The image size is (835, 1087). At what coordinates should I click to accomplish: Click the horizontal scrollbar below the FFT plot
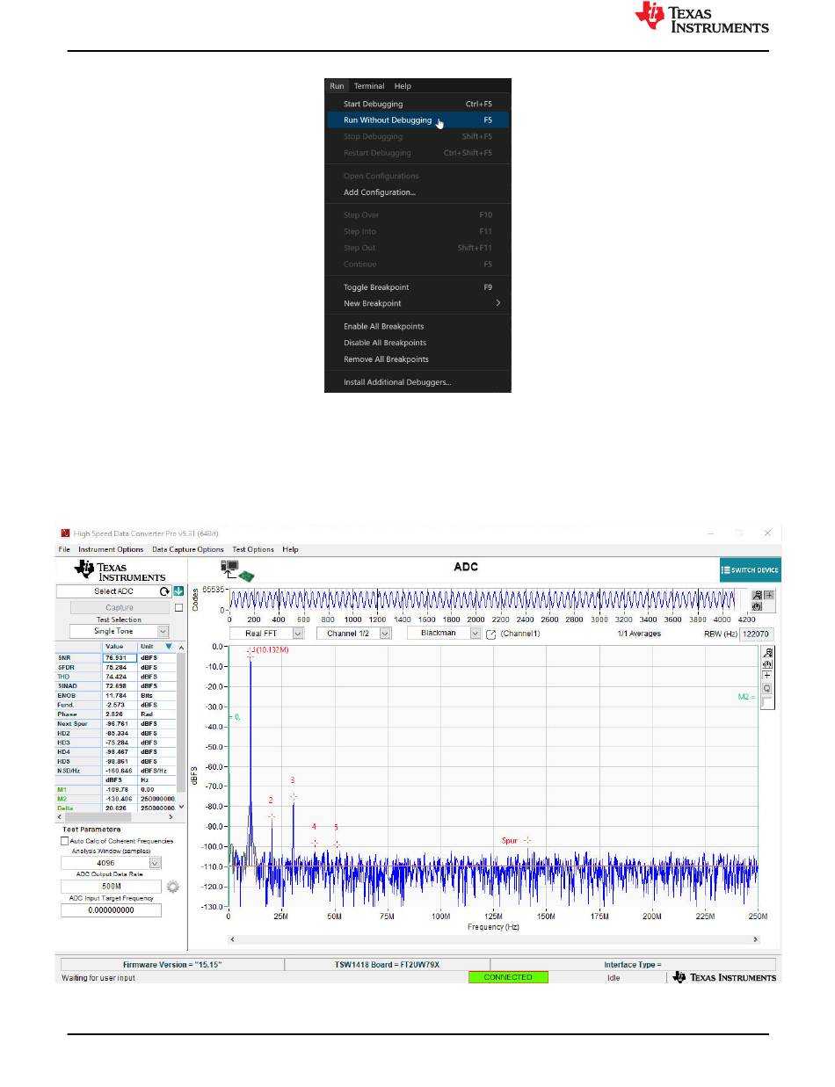[494, 939]
